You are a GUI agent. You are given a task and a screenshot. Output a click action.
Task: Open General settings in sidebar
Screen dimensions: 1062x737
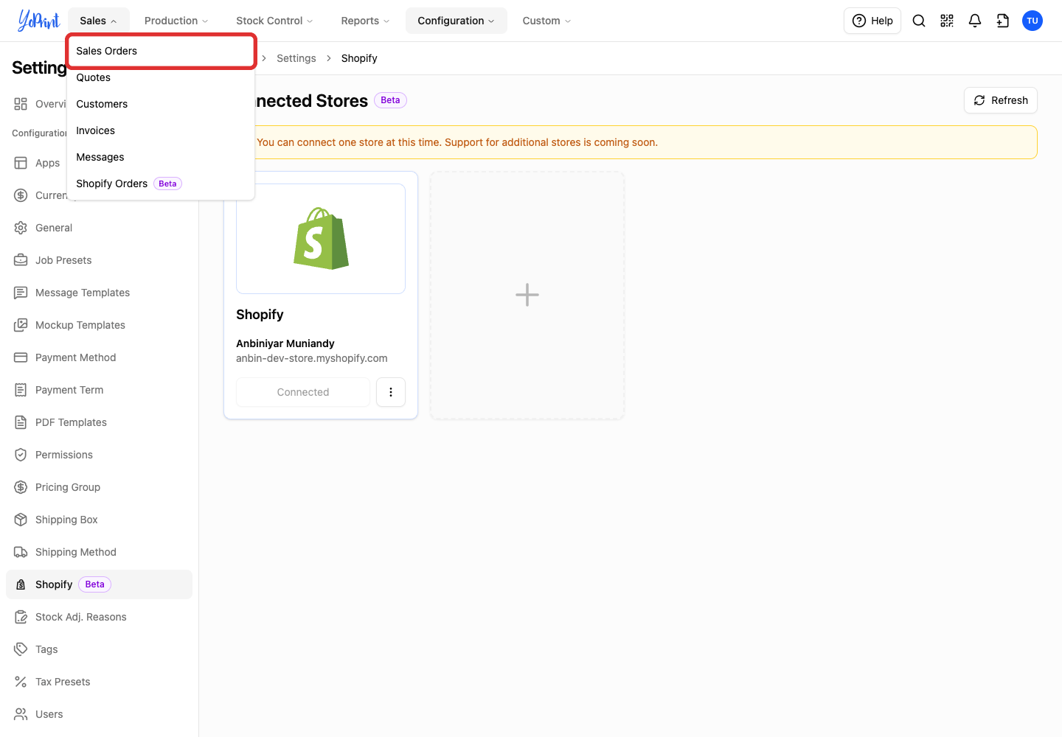[99, 228]
